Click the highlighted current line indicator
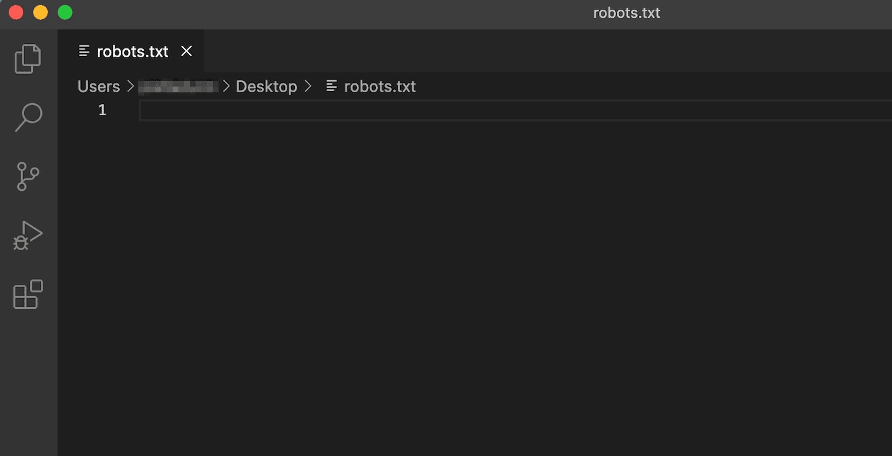 coord(510,110)
